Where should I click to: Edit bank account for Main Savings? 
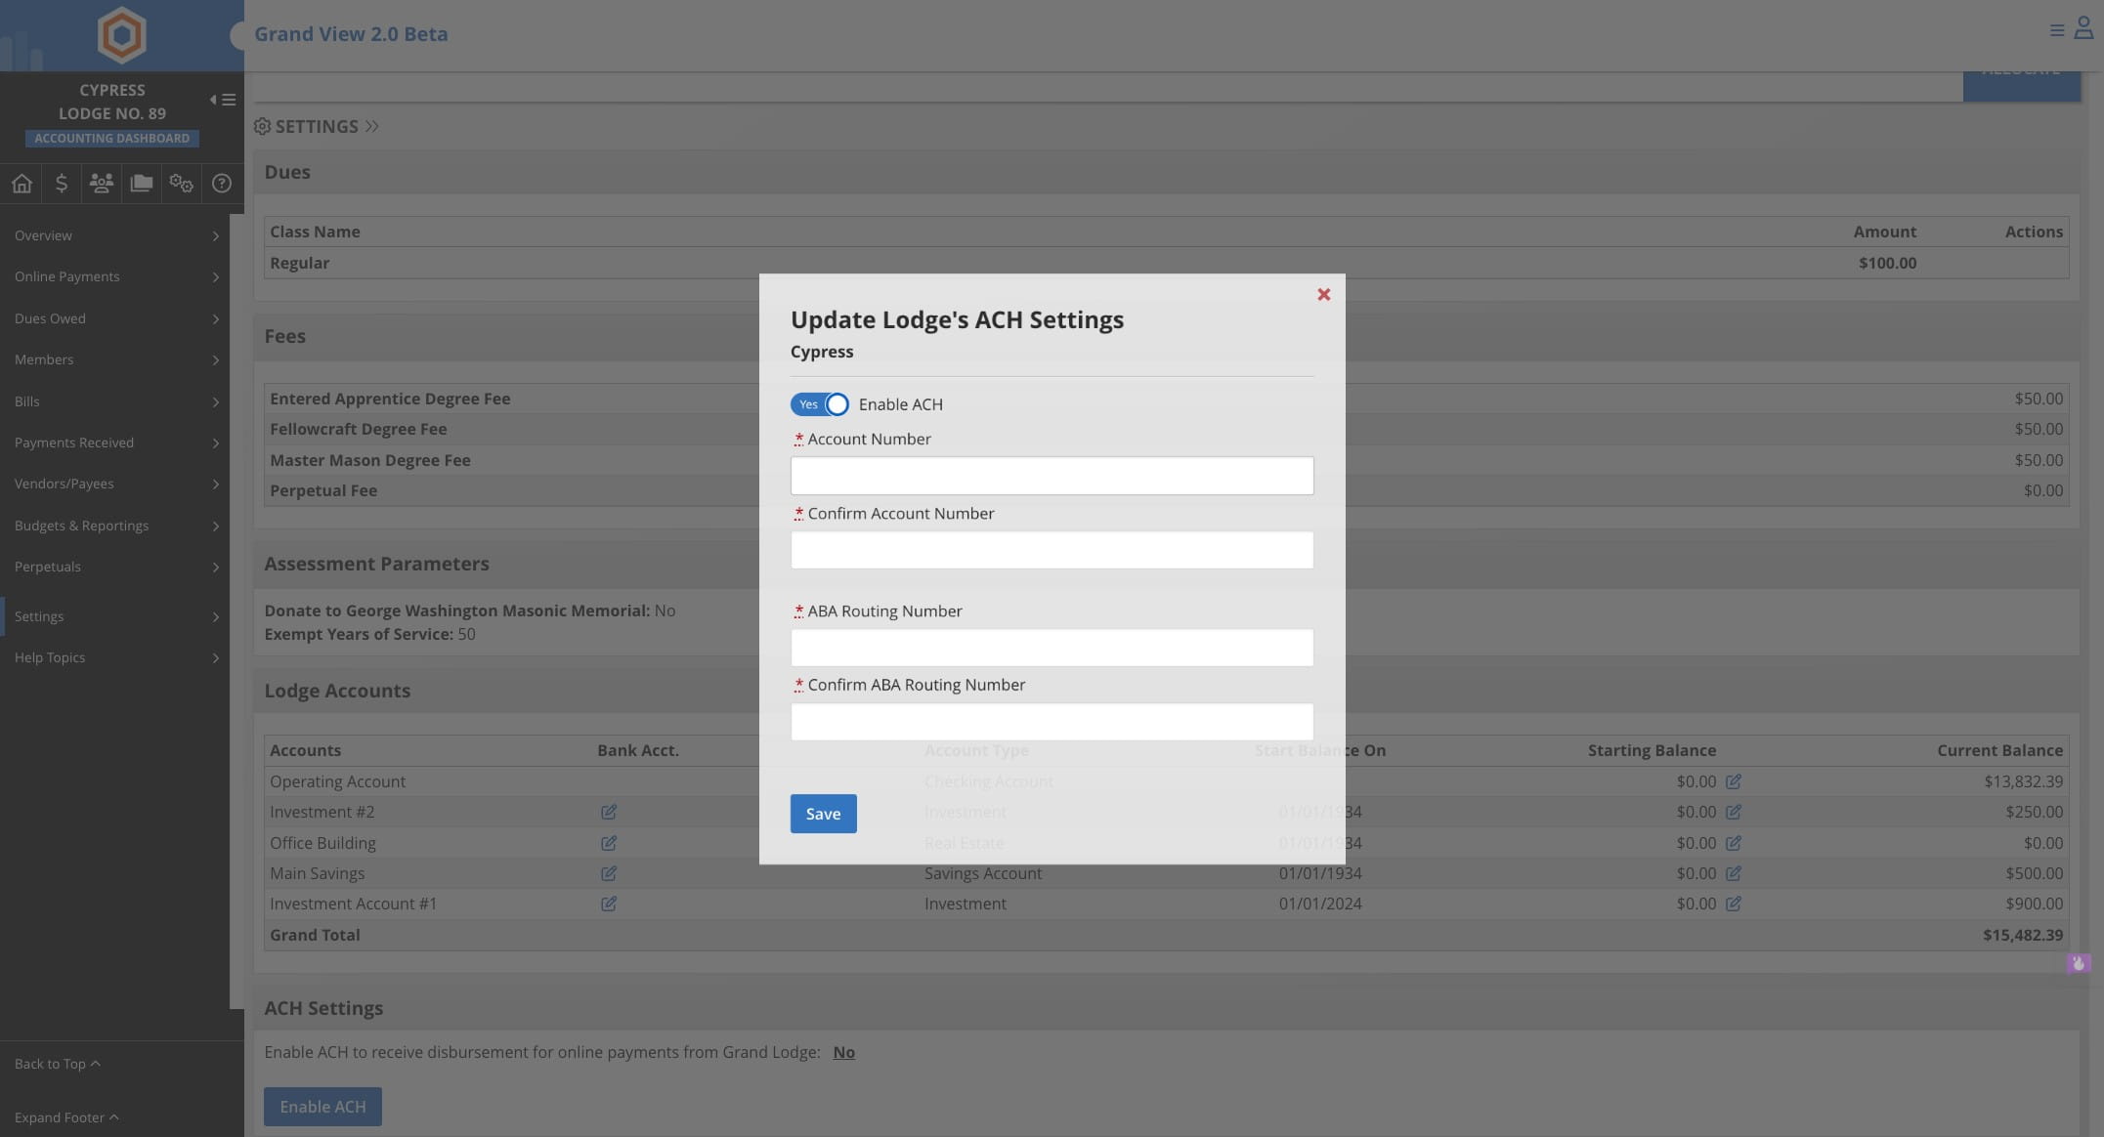click(608, 873)
